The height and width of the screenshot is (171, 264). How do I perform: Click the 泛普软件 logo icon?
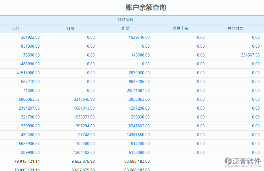tap(229, 161)
